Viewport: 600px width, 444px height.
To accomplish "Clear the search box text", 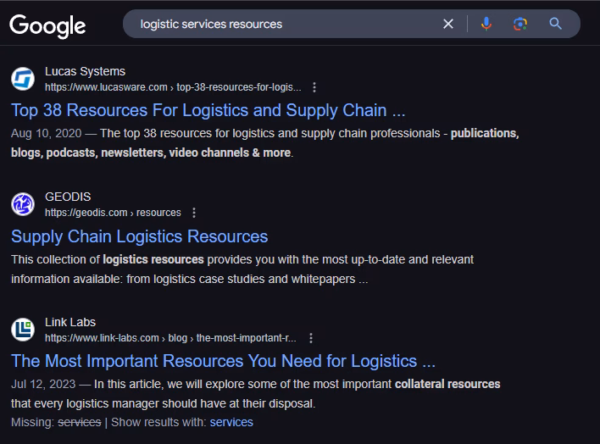I will click(448, 24).
